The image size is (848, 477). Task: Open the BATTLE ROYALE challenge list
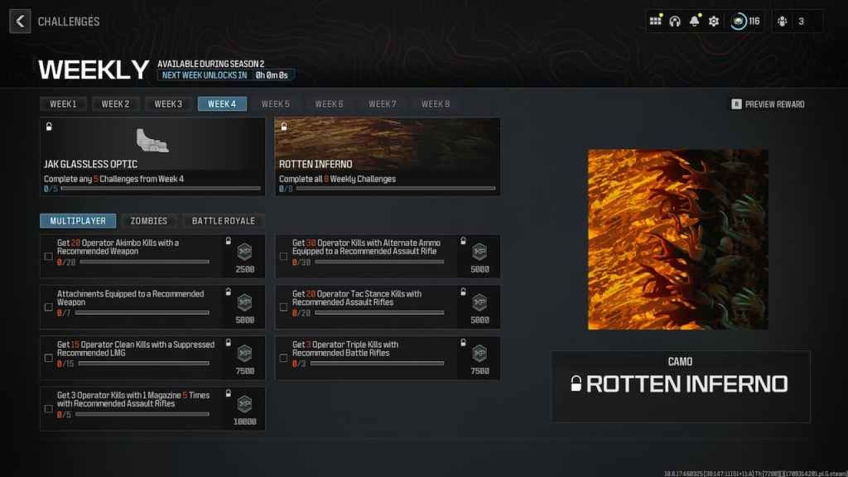(x=223, y=220)
